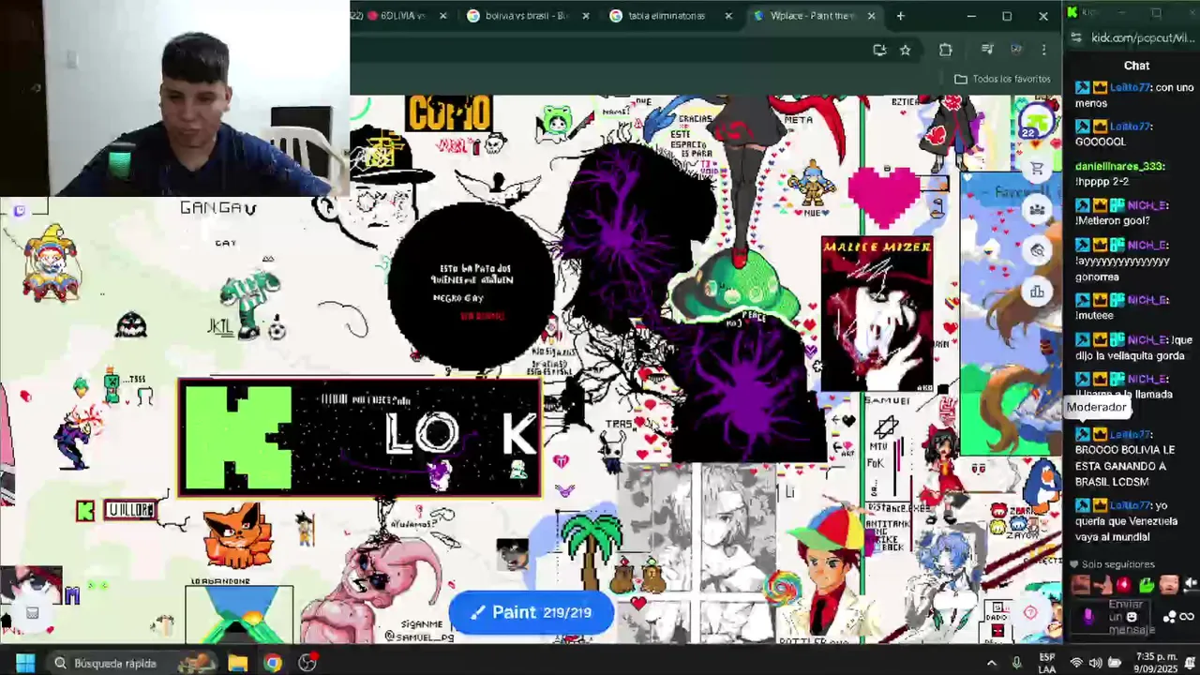The width and height of the screenshot is (1200, 675).
Task: Close the bolivia vs brasil tab
Action: point(586,16)
